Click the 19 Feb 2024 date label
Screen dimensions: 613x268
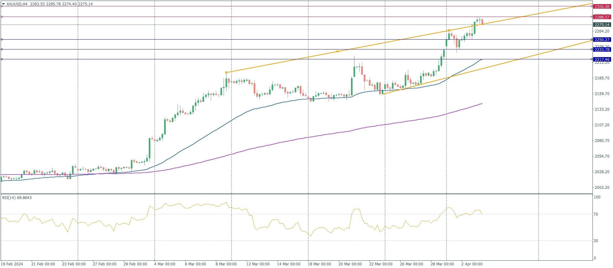pyautogui.click(x=12, y=264)
